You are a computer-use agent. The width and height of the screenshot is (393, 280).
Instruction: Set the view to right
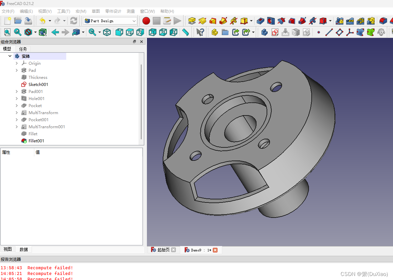coord(140,32)
